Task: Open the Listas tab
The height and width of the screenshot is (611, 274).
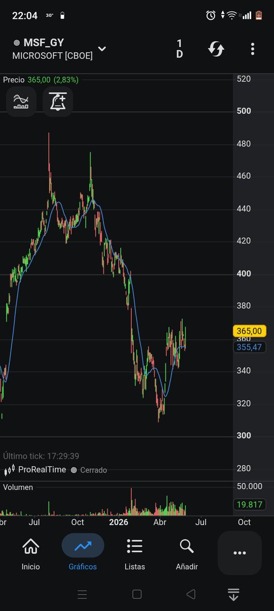Action: [134, 554]
